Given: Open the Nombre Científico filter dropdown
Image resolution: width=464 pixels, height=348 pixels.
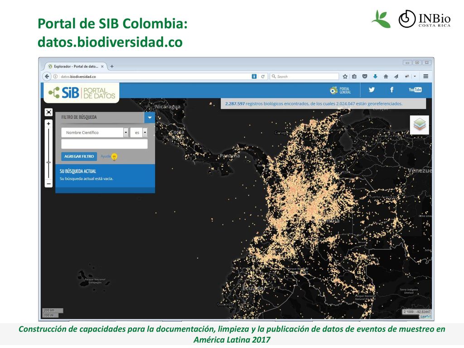Looking at the screenshot, I should point(95,133).
